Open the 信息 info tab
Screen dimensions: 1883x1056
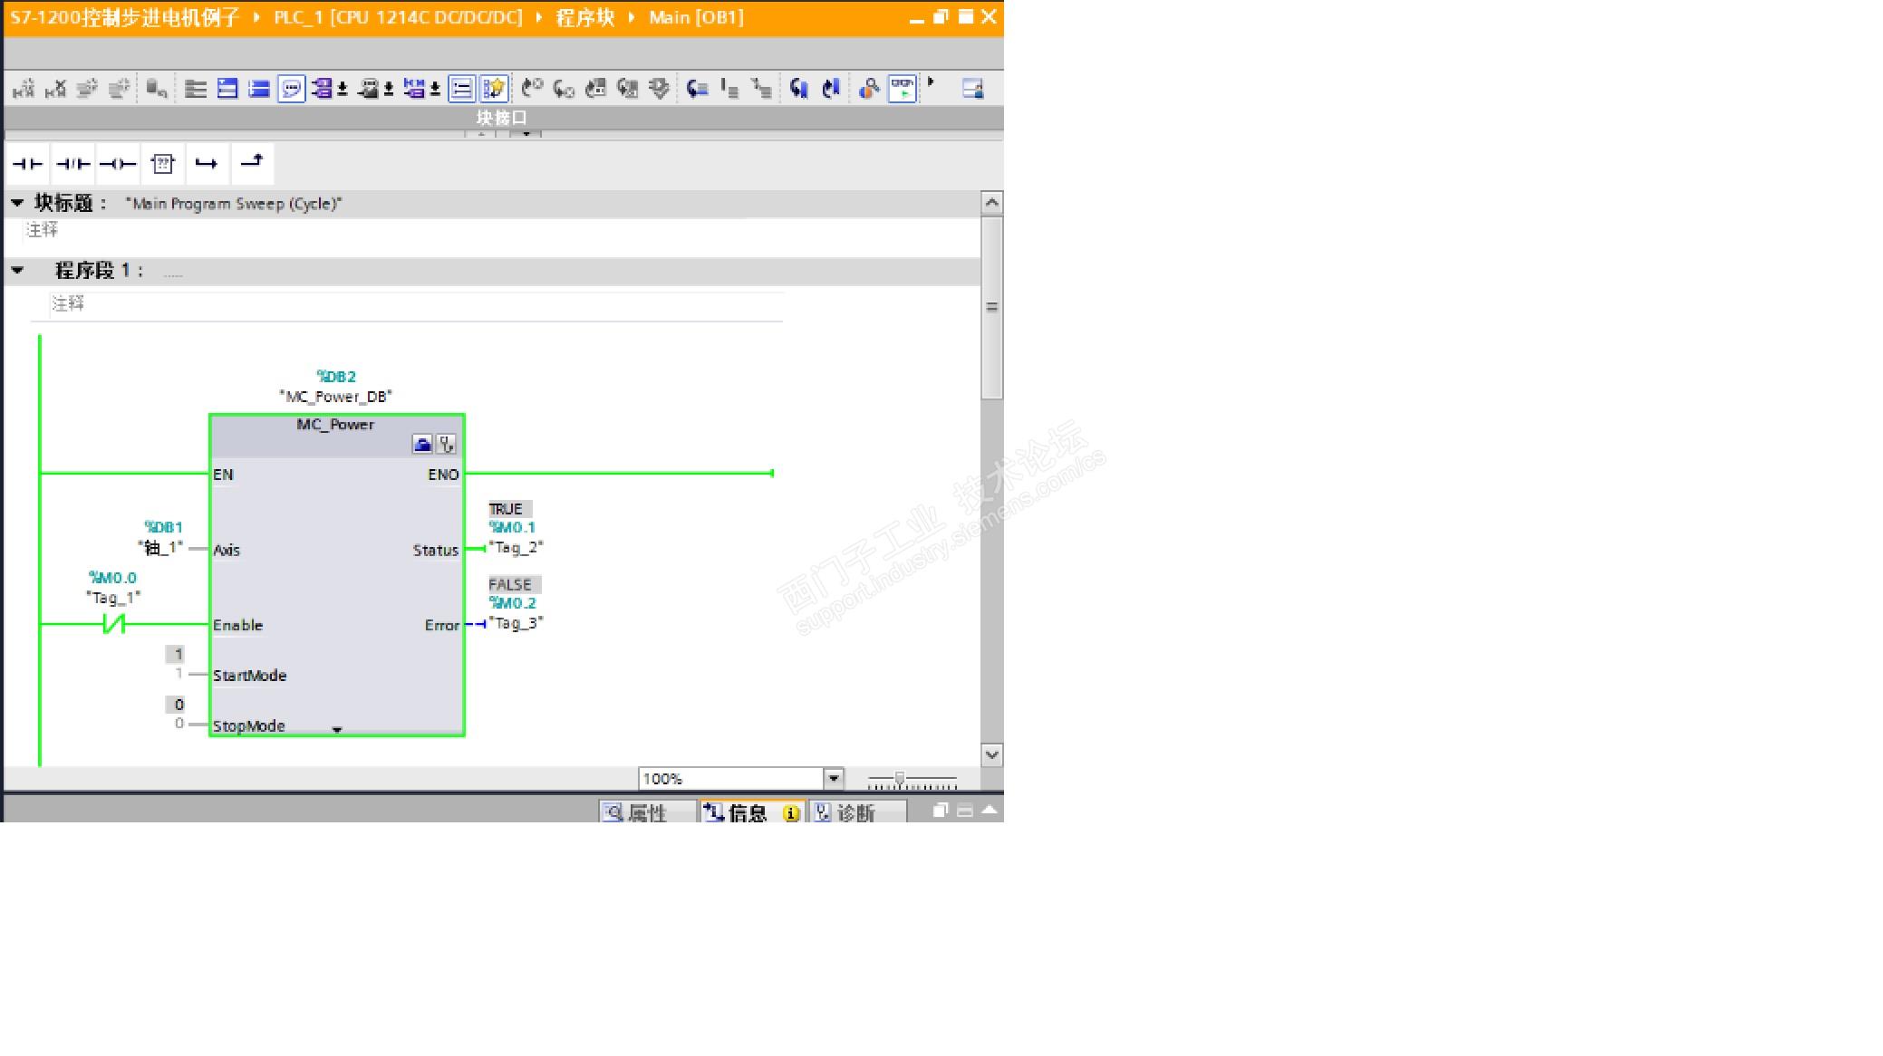[746, 812]
